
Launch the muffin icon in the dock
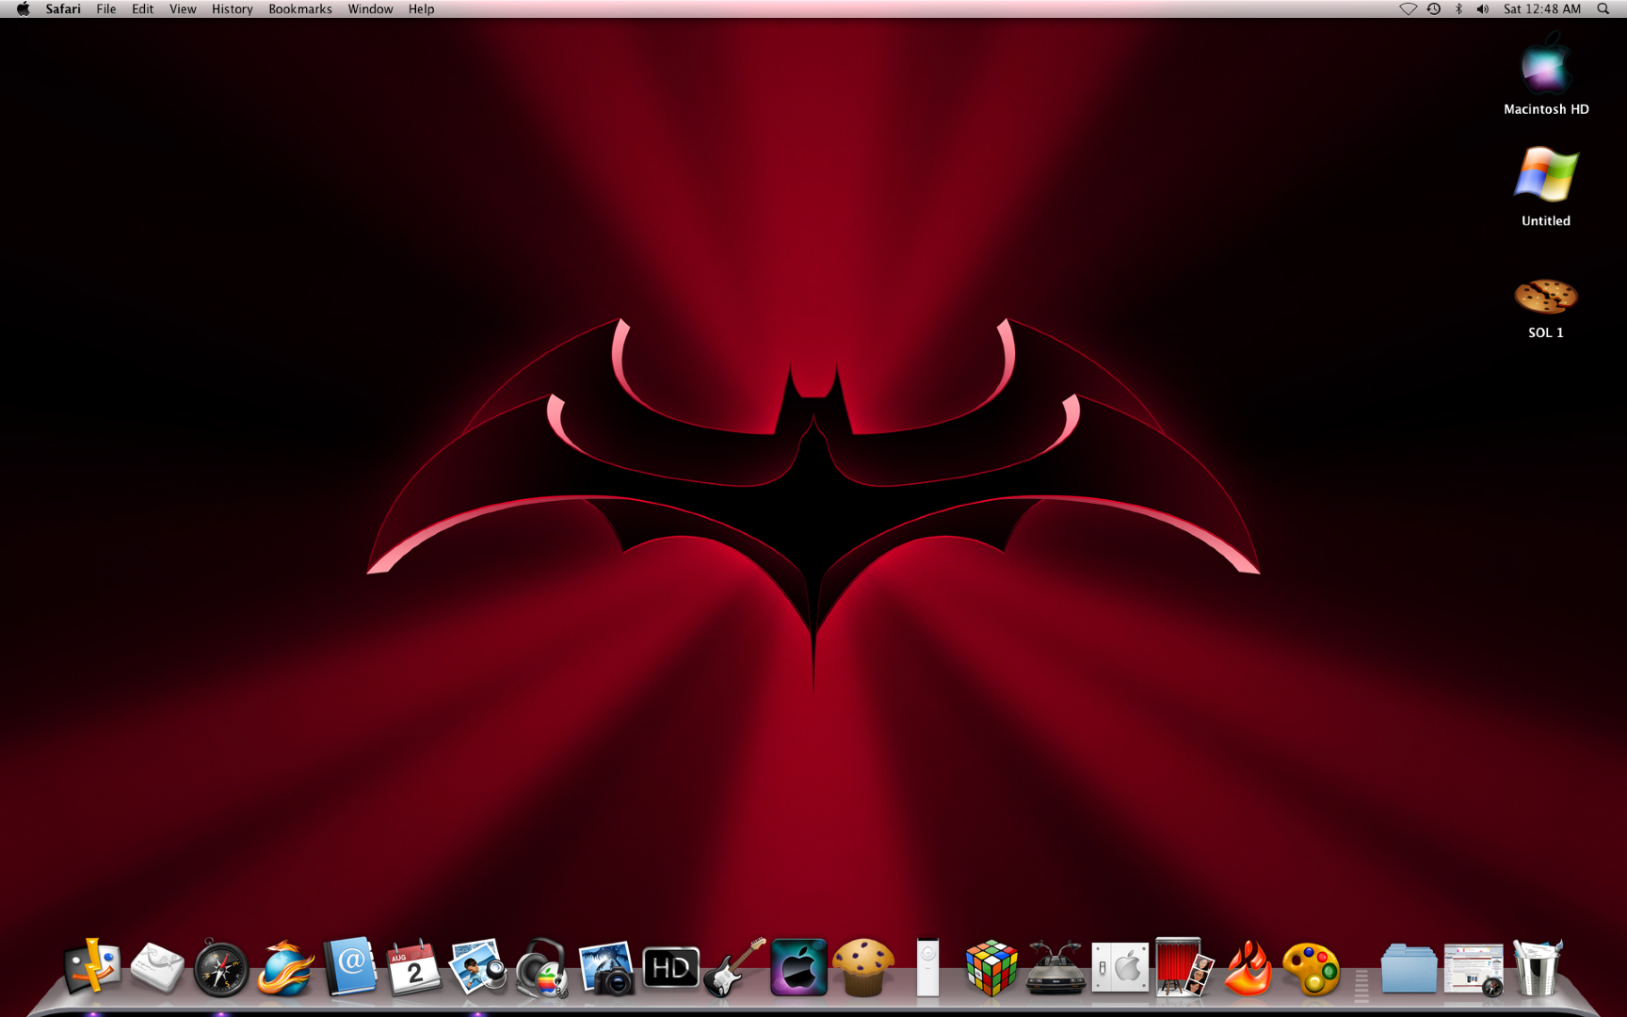[863, 968]
